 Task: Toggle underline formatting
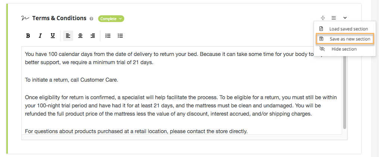53,36
